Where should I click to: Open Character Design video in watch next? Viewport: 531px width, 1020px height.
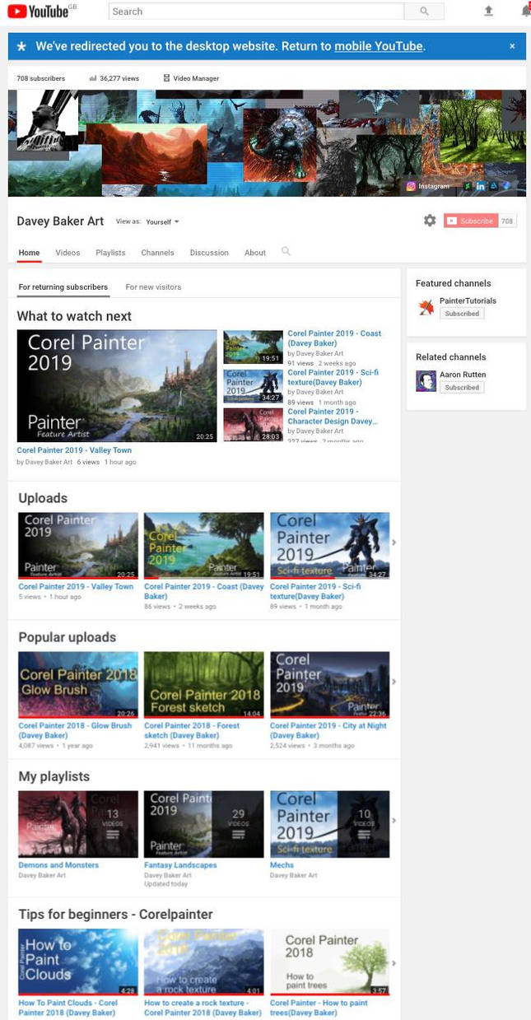pyautogui.click(x=333, y=416)
